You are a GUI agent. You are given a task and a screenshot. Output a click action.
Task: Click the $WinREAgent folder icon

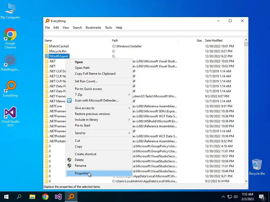(x=46, y=56)
